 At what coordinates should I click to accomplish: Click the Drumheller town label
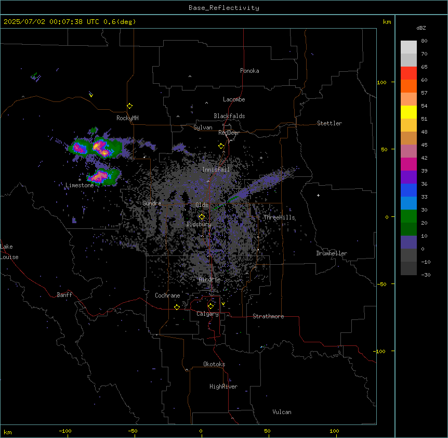(332, 253)
